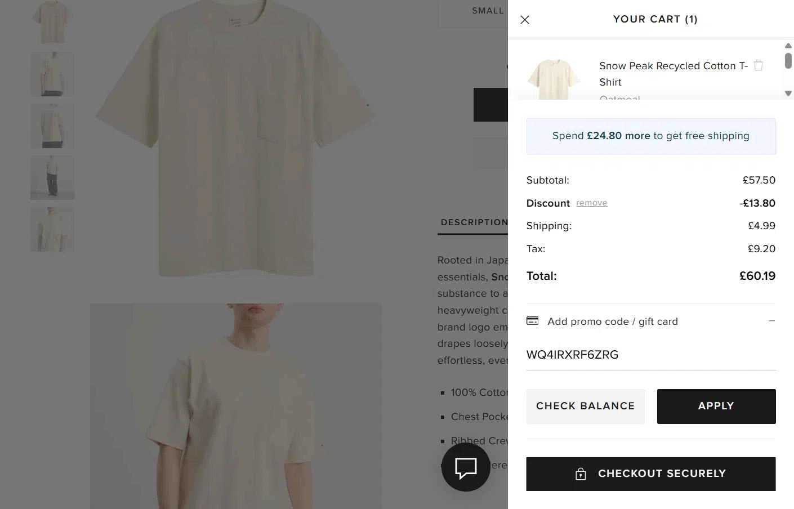Remove the applied discount
794x509 pixels.
point(591,203)
